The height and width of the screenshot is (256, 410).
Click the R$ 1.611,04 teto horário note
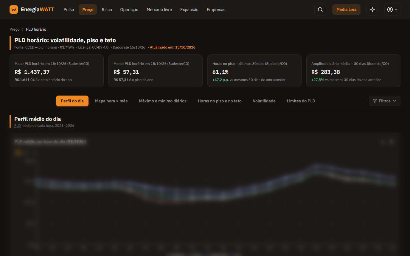click(43, 80)
